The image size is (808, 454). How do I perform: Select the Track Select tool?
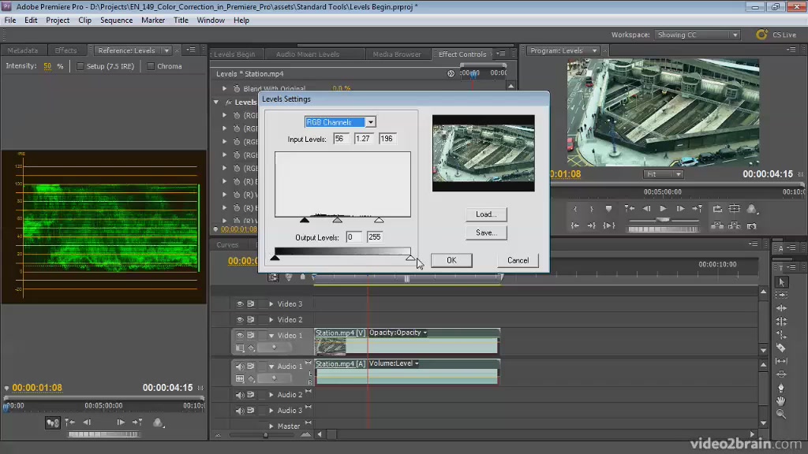coord(781,295)
